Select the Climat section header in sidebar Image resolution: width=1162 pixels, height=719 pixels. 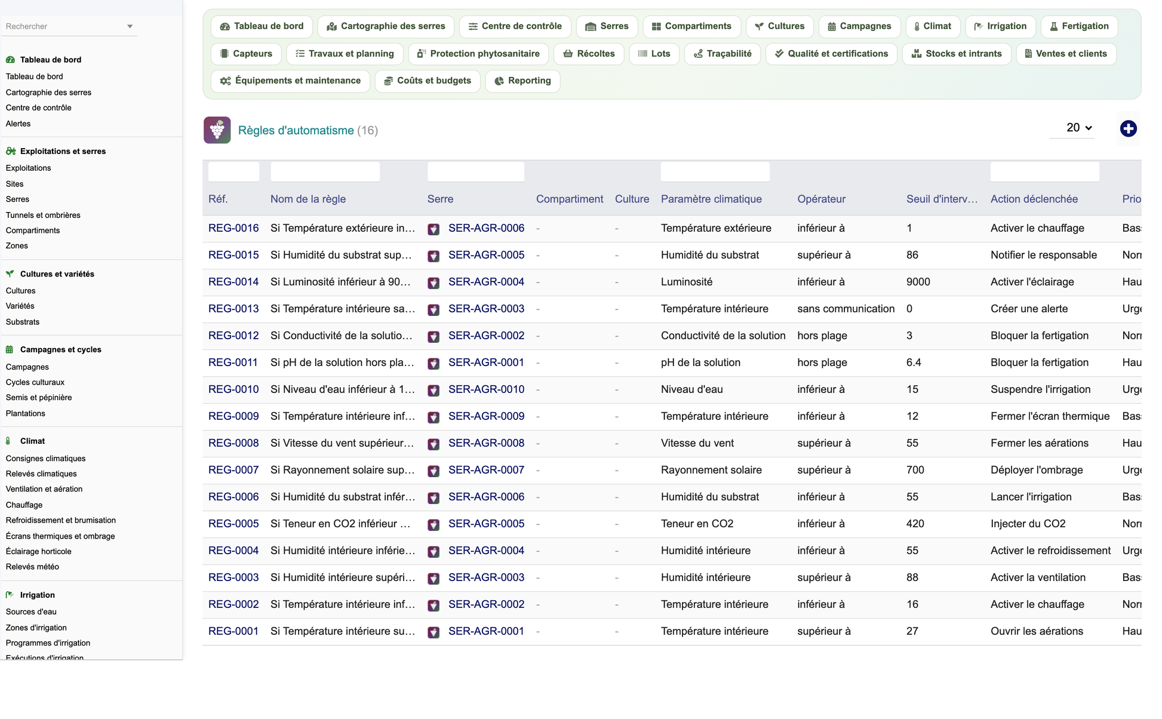click(x=32, y=441)
